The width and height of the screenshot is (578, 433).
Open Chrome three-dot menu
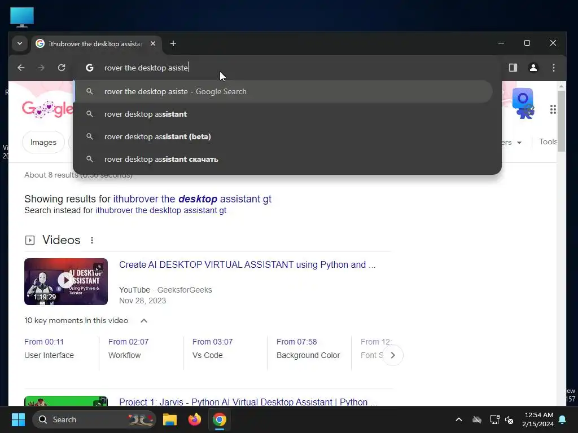point(553,68)
